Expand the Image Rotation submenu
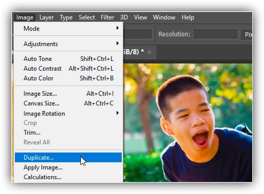The image size is (264, 194). [x=69, y=114]
